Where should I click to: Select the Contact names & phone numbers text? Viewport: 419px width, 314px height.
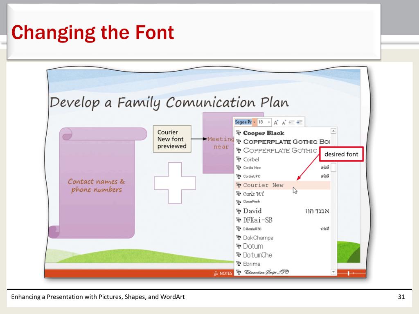[x=97, y=186]
